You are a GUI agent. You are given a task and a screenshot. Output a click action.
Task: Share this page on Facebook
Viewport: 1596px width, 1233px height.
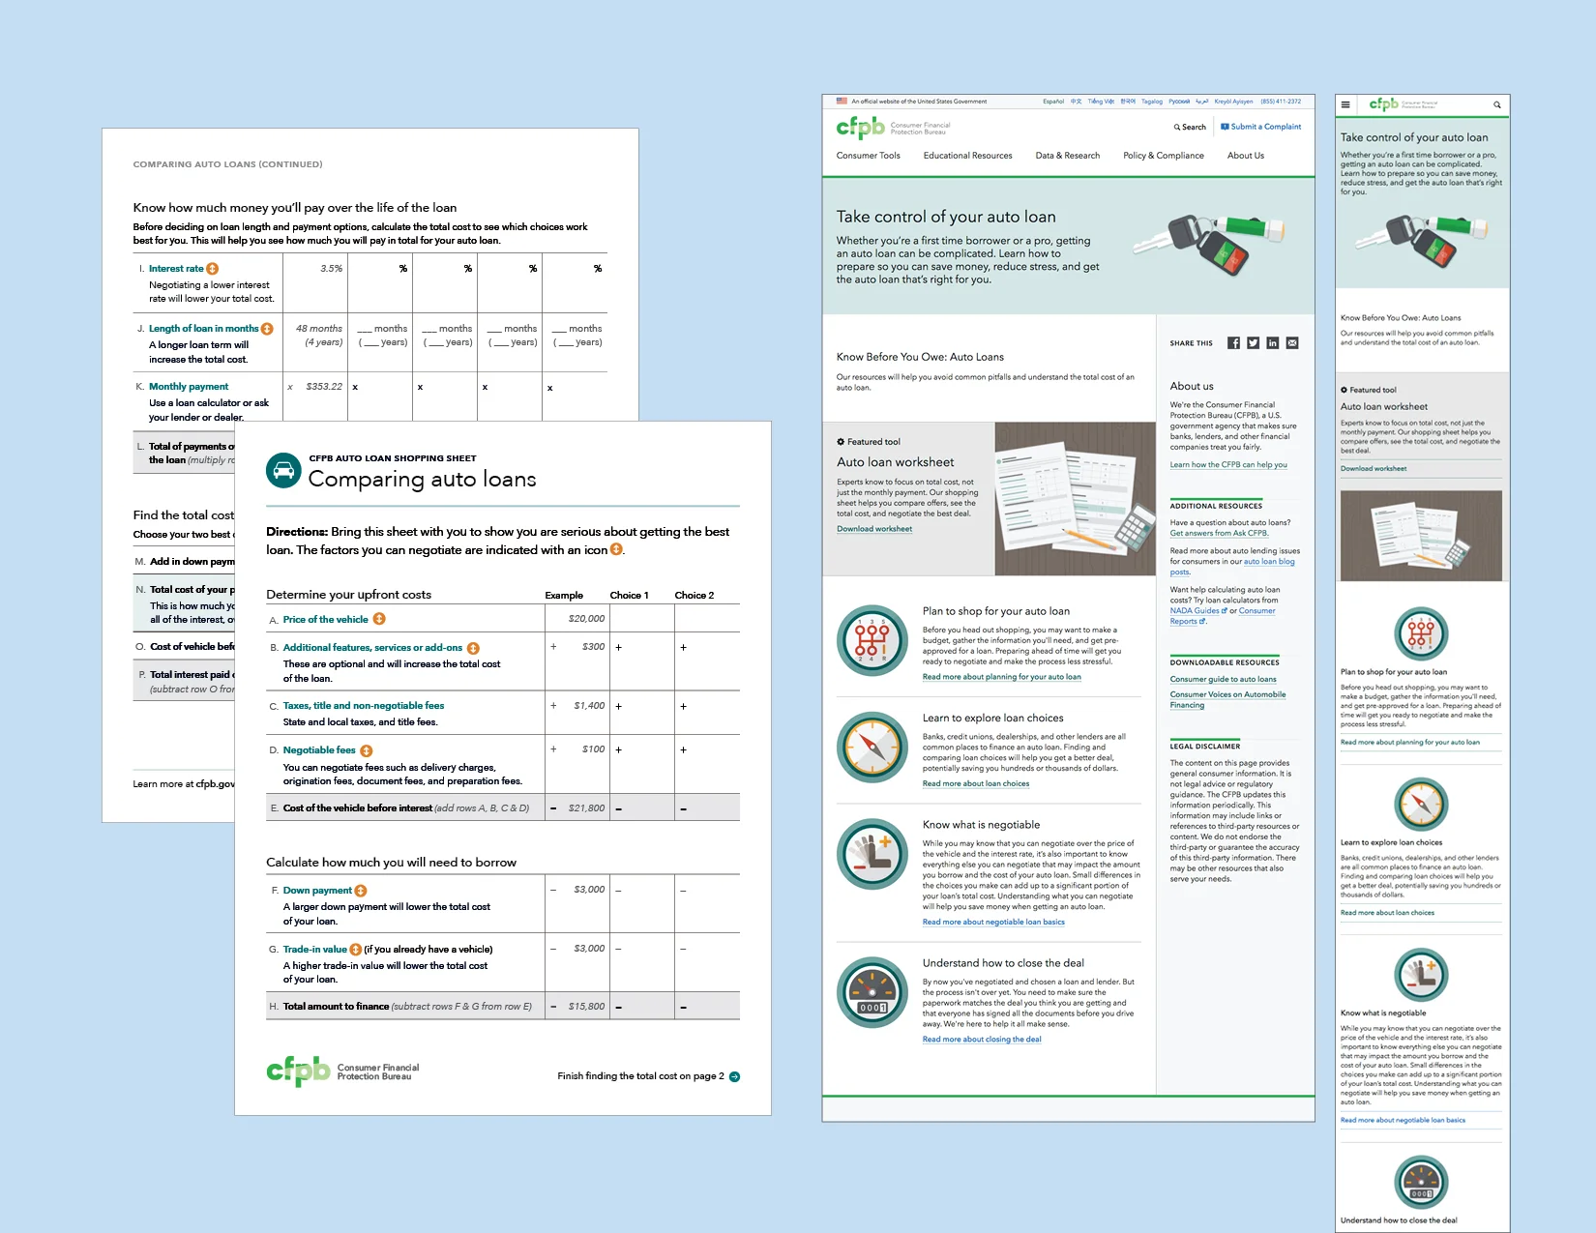pos(1233,343)
